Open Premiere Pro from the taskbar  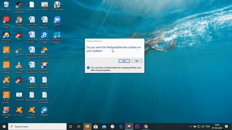(137, 126)
